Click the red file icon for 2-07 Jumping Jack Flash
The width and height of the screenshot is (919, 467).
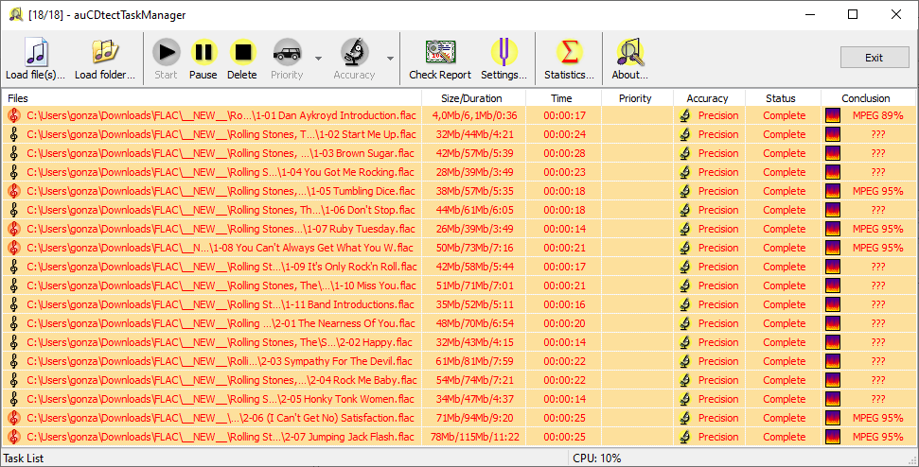tap(14, 437)
